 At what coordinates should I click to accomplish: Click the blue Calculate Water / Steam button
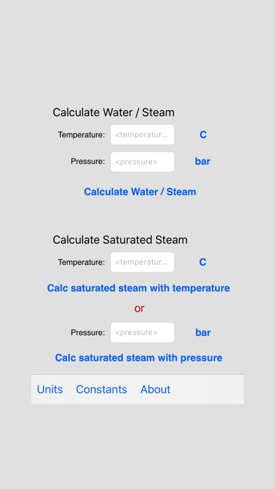pyautogui.click(x=140, y=192)
